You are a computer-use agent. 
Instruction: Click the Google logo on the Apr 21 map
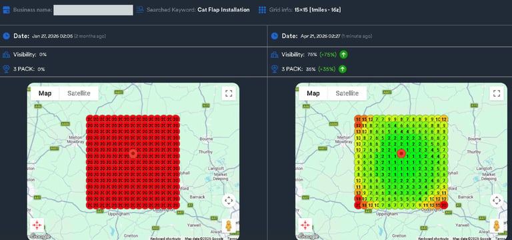pyautogui.click(x=309, y=236)
